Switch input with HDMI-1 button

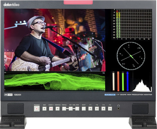51,109
